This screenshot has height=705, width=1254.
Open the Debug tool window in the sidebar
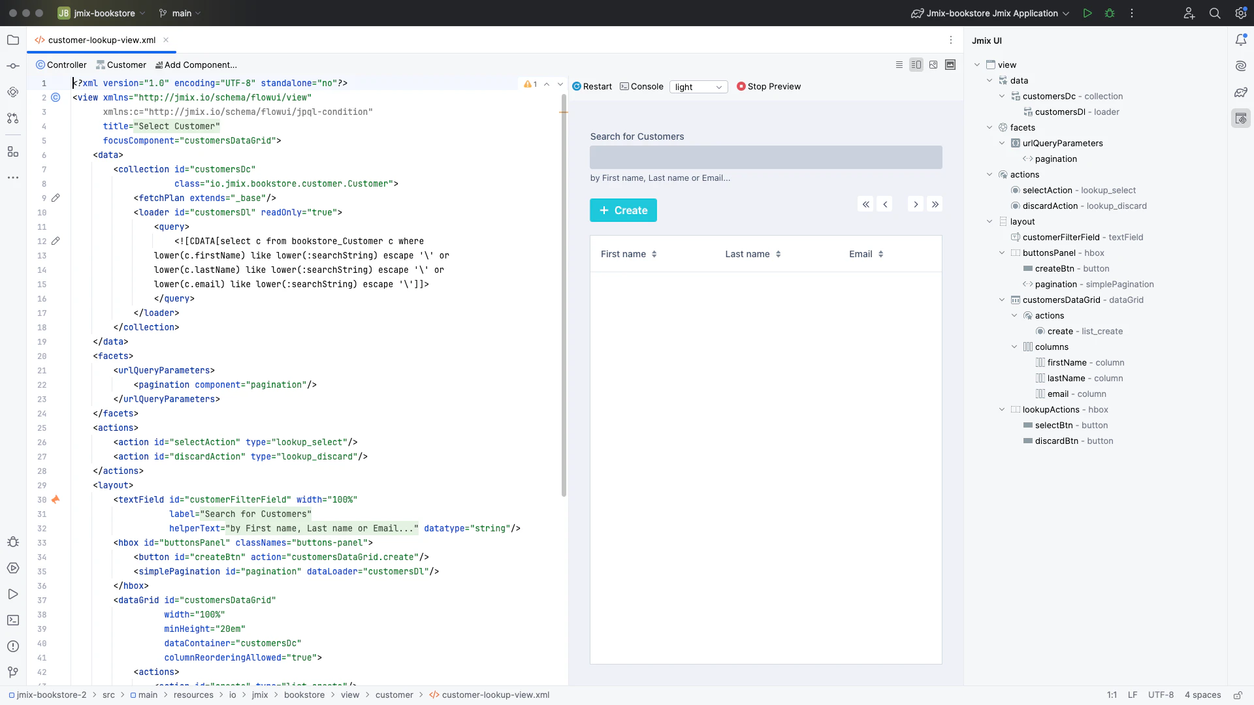point(13,542)
